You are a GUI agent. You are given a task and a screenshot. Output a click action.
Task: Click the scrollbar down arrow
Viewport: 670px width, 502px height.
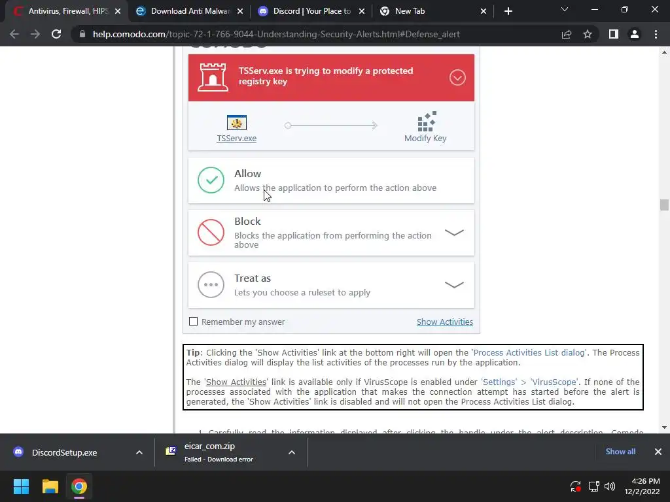tap(664, 427)
